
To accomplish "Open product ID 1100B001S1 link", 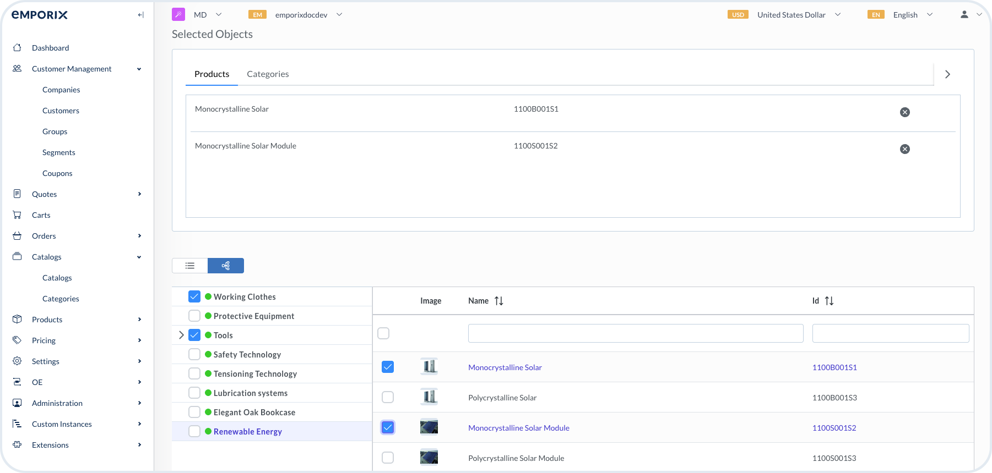I will (x=834, y=367).
